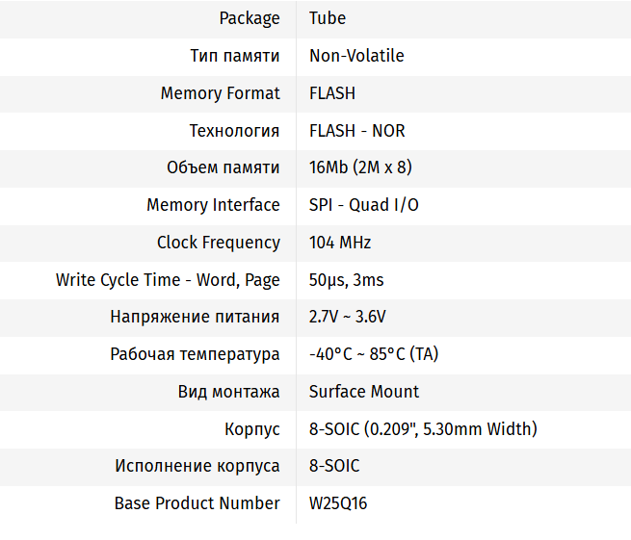Select the "-40°C ~ 85°C (TA)" temperature value
Image resolution: width=631 pixels, height=540 pixels.
(374, 354)
